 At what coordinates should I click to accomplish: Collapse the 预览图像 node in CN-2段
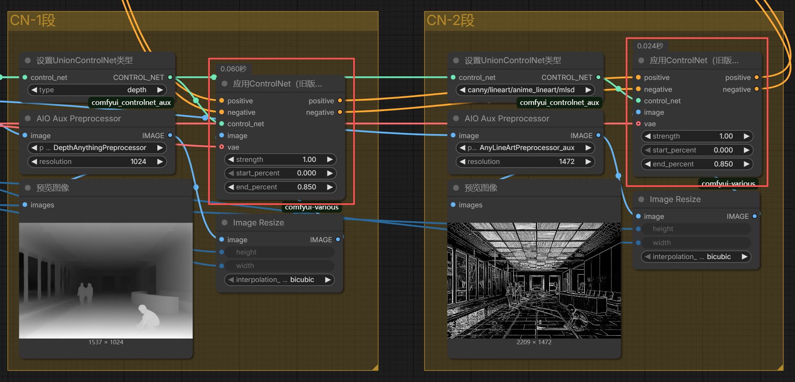click(456, 188)
